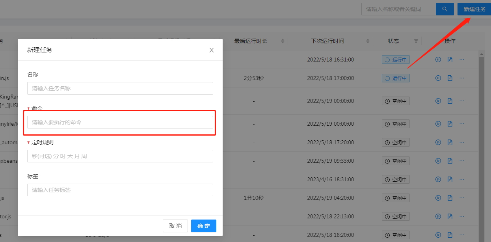Click the 1分10秒 duration cell
491x242 pixels.
point(254,198)
